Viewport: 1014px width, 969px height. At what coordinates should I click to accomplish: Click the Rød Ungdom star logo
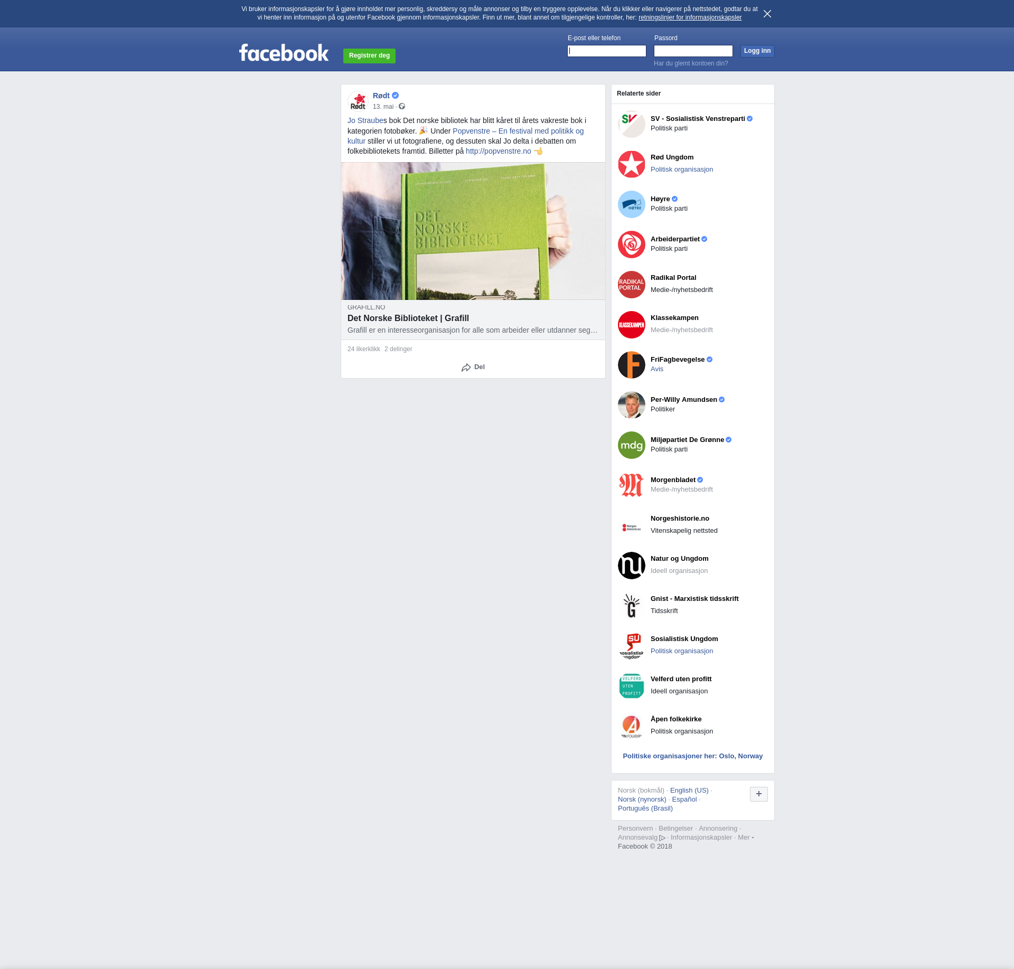pos(631,164)
